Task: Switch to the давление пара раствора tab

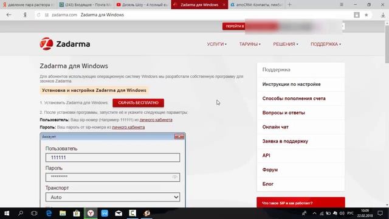Action: (x=29, y=4)
